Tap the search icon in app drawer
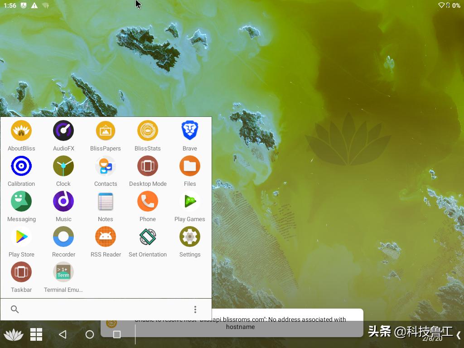The width and height of the screenshot is (464, 348). click(15, 309)
